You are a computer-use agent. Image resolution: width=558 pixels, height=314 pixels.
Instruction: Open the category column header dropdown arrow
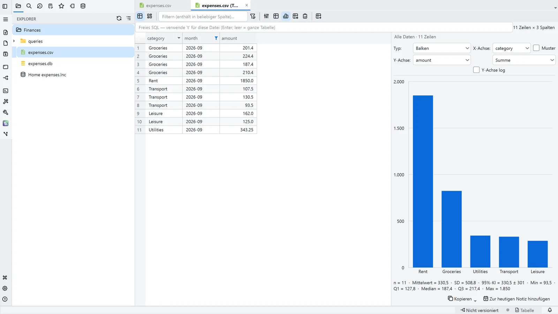pyautogui.click(x=179, y=38)
